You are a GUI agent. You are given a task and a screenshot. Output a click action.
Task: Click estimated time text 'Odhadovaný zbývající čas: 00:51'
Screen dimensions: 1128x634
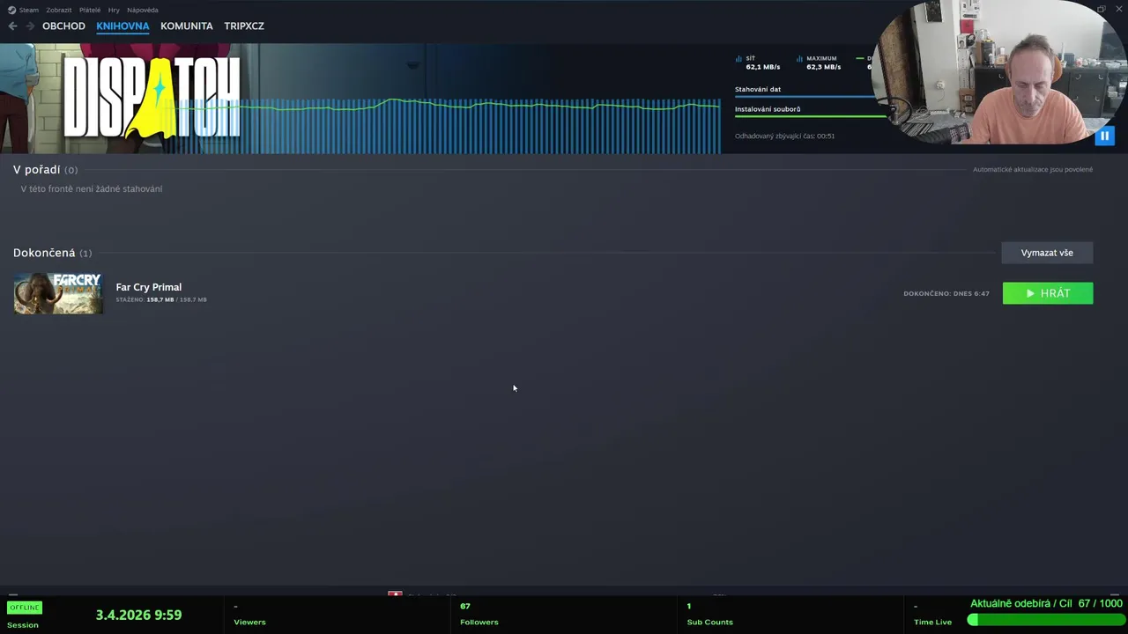click(784, 136)
